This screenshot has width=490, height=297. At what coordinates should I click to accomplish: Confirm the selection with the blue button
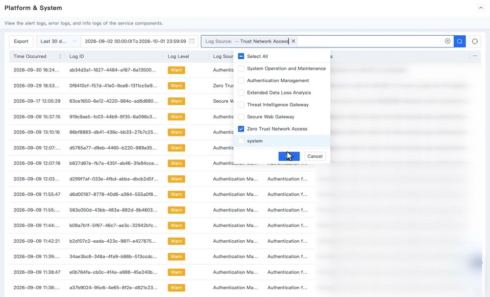pyautogui.click(x=289, y=156)
